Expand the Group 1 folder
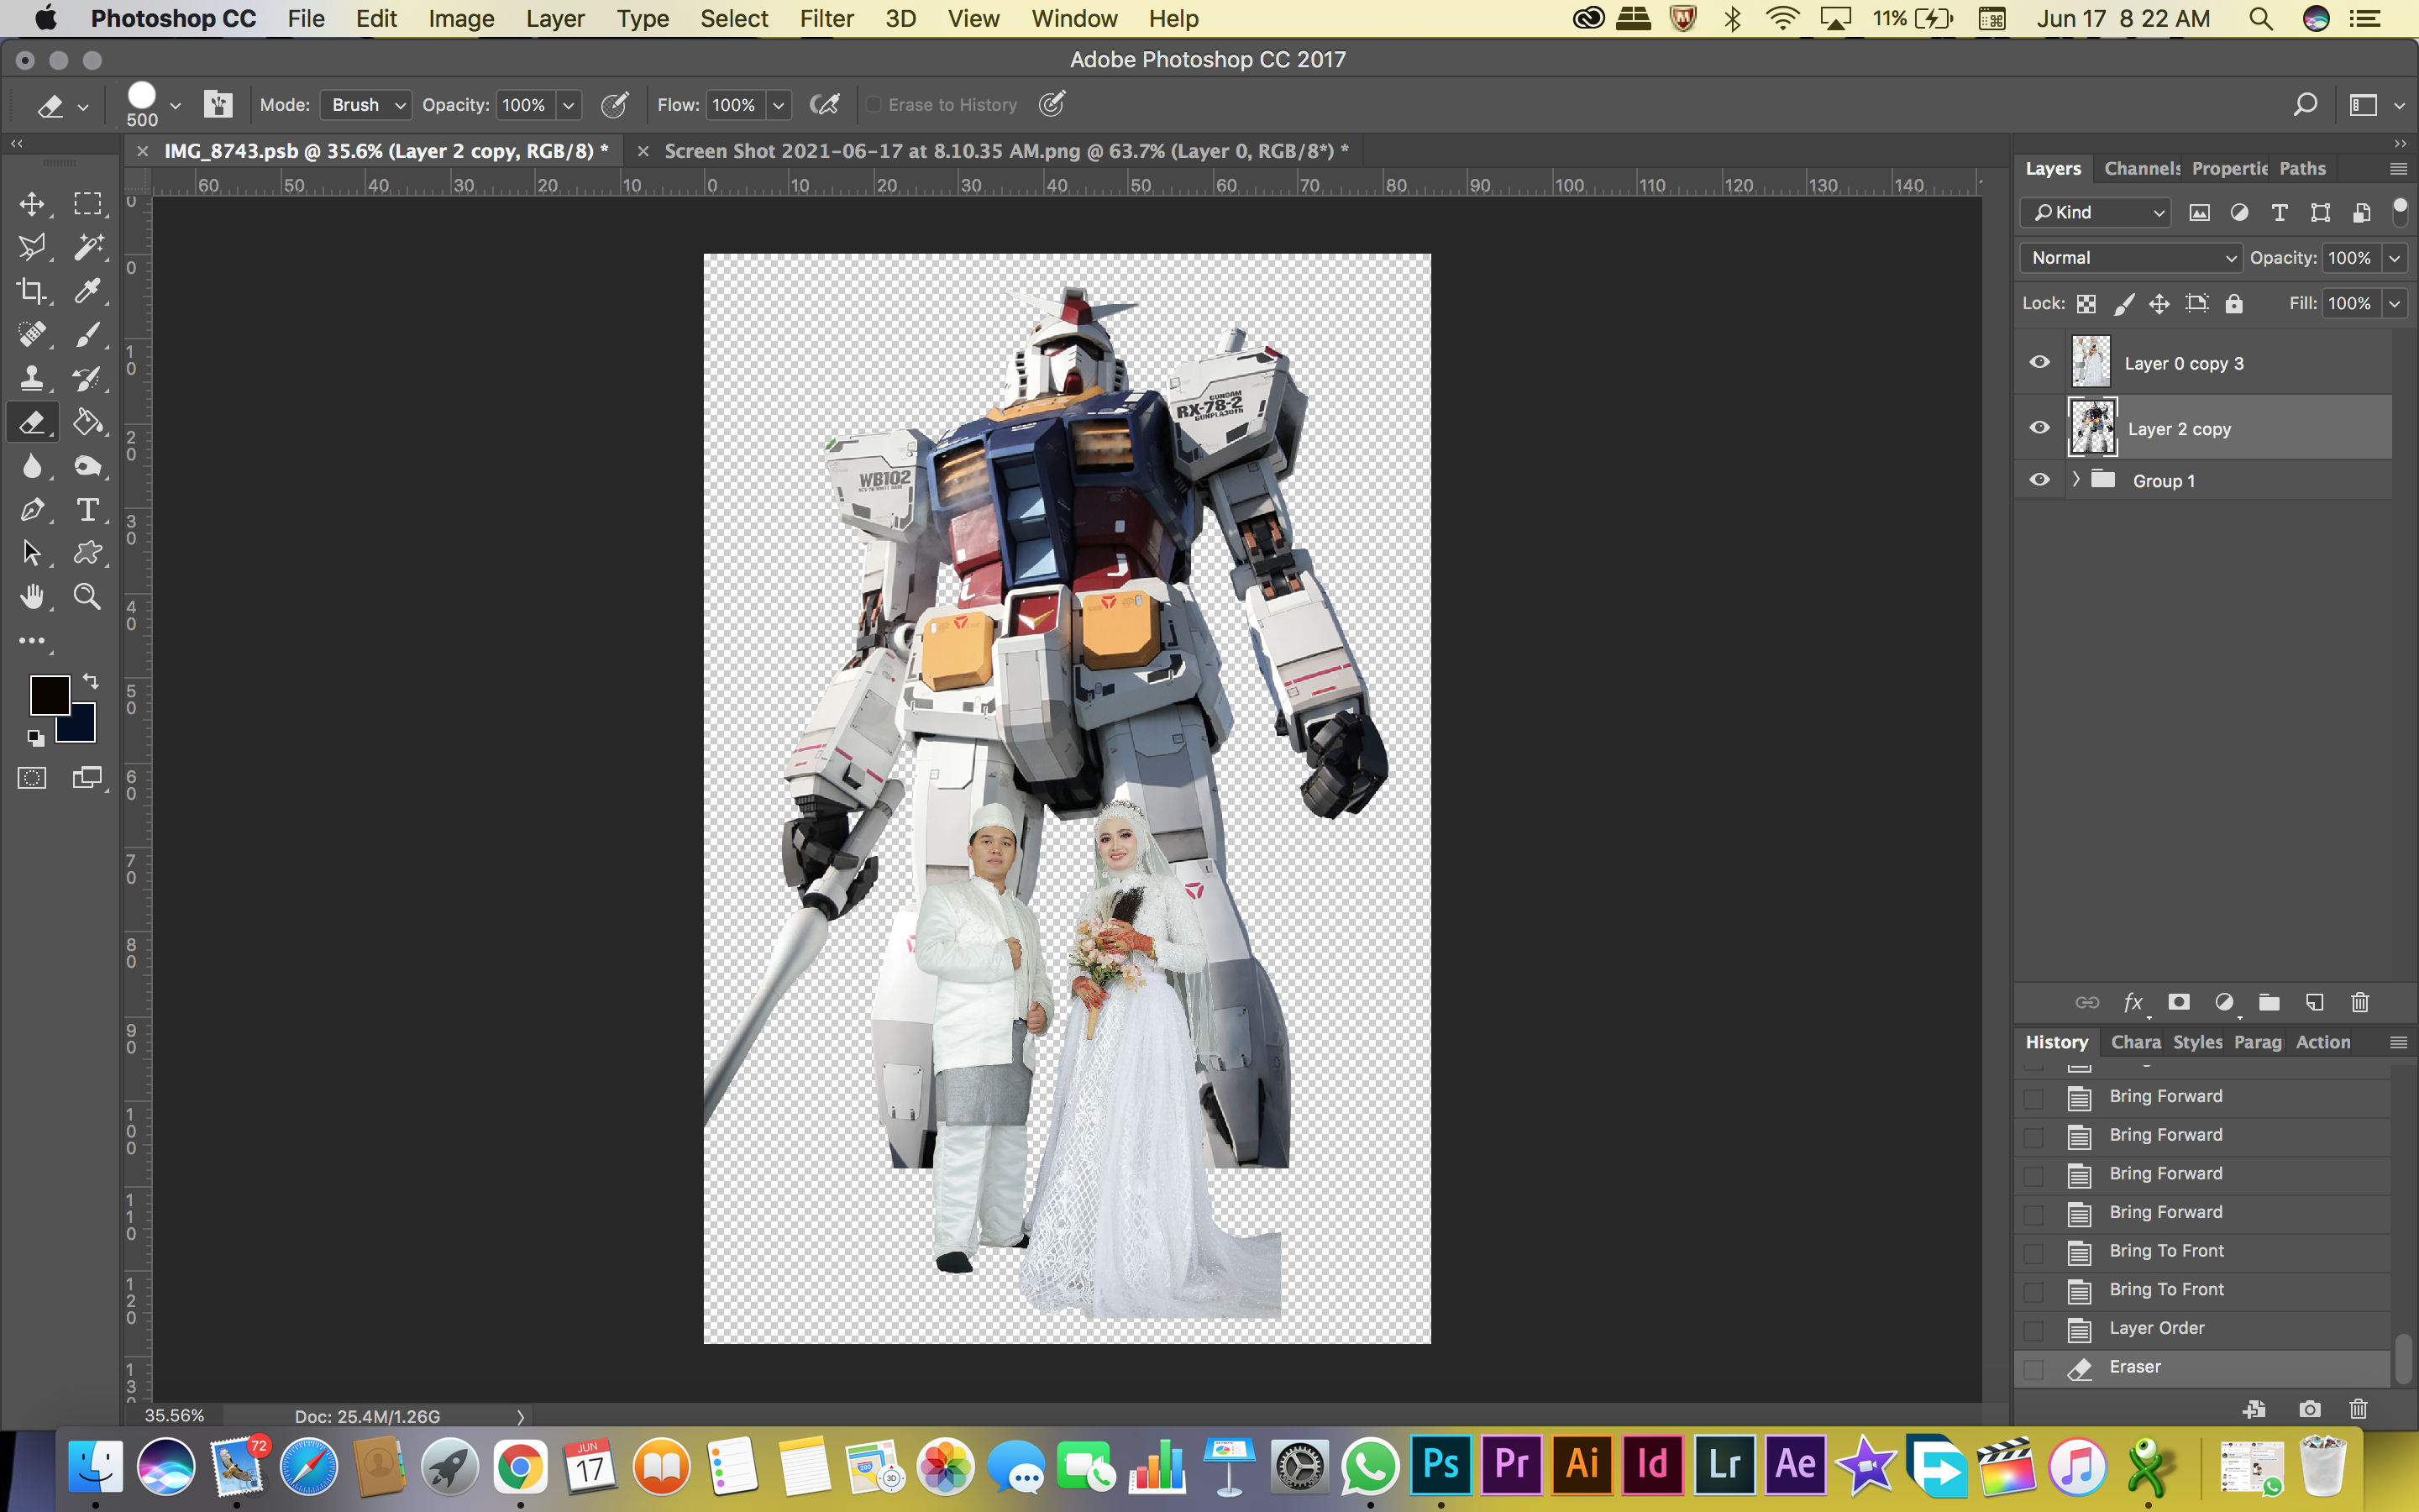Image resolution: width=2419 pixels, height=1512 pixels. click(2076, 479)
